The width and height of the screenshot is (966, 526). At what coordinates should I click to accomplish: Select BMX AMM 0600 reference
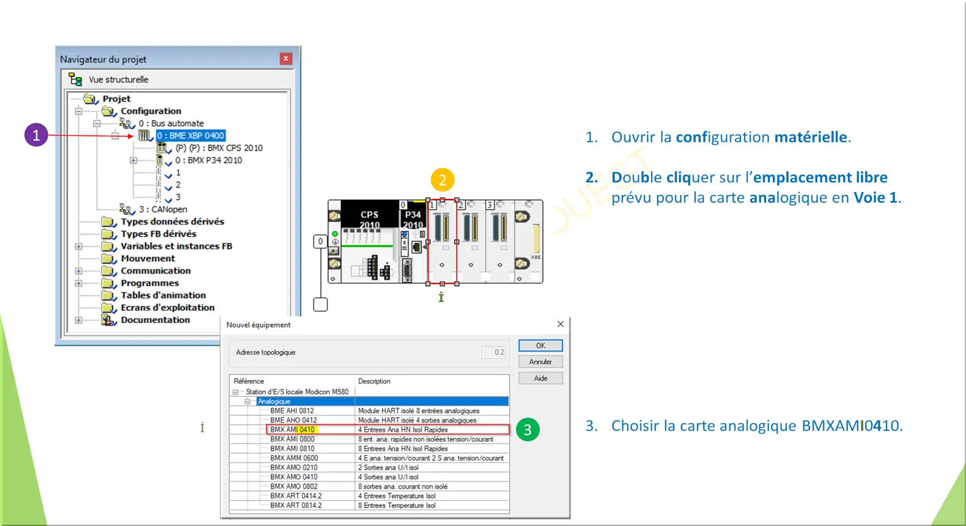pyautogui.click(x=294, y=458)
